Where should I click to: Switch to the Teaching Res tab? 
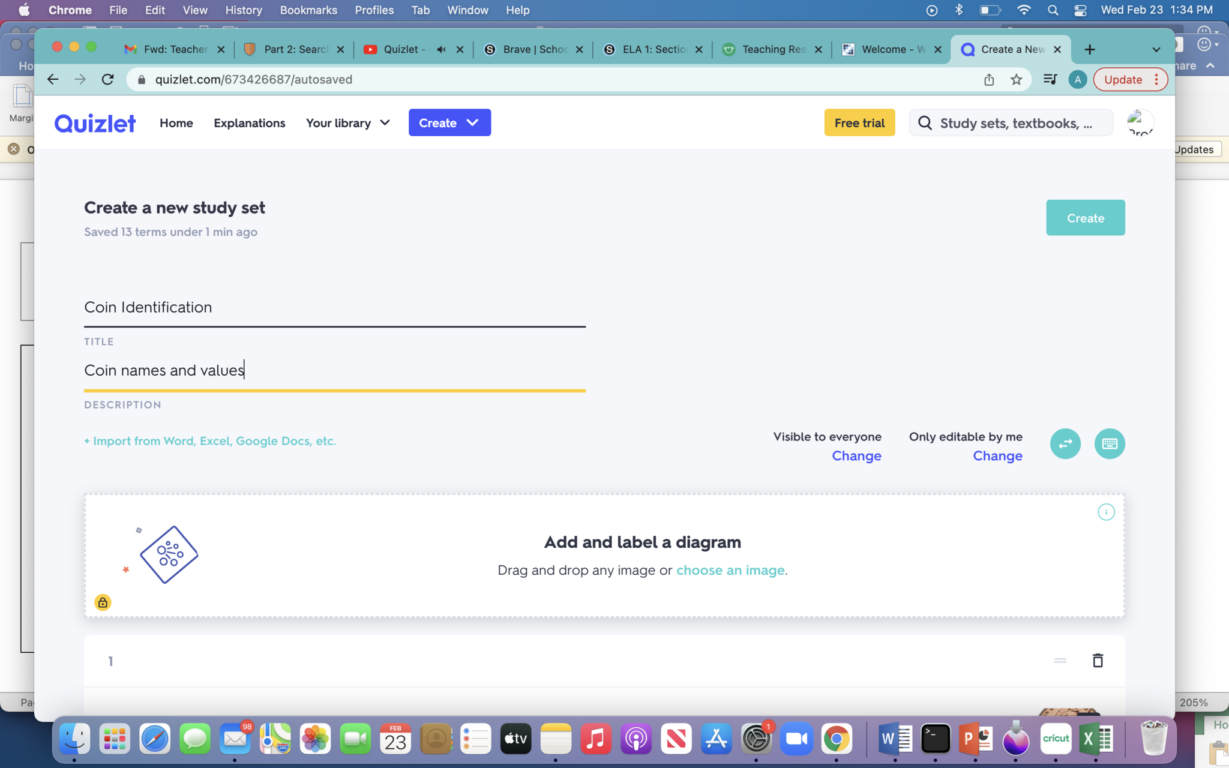[772, 49]
